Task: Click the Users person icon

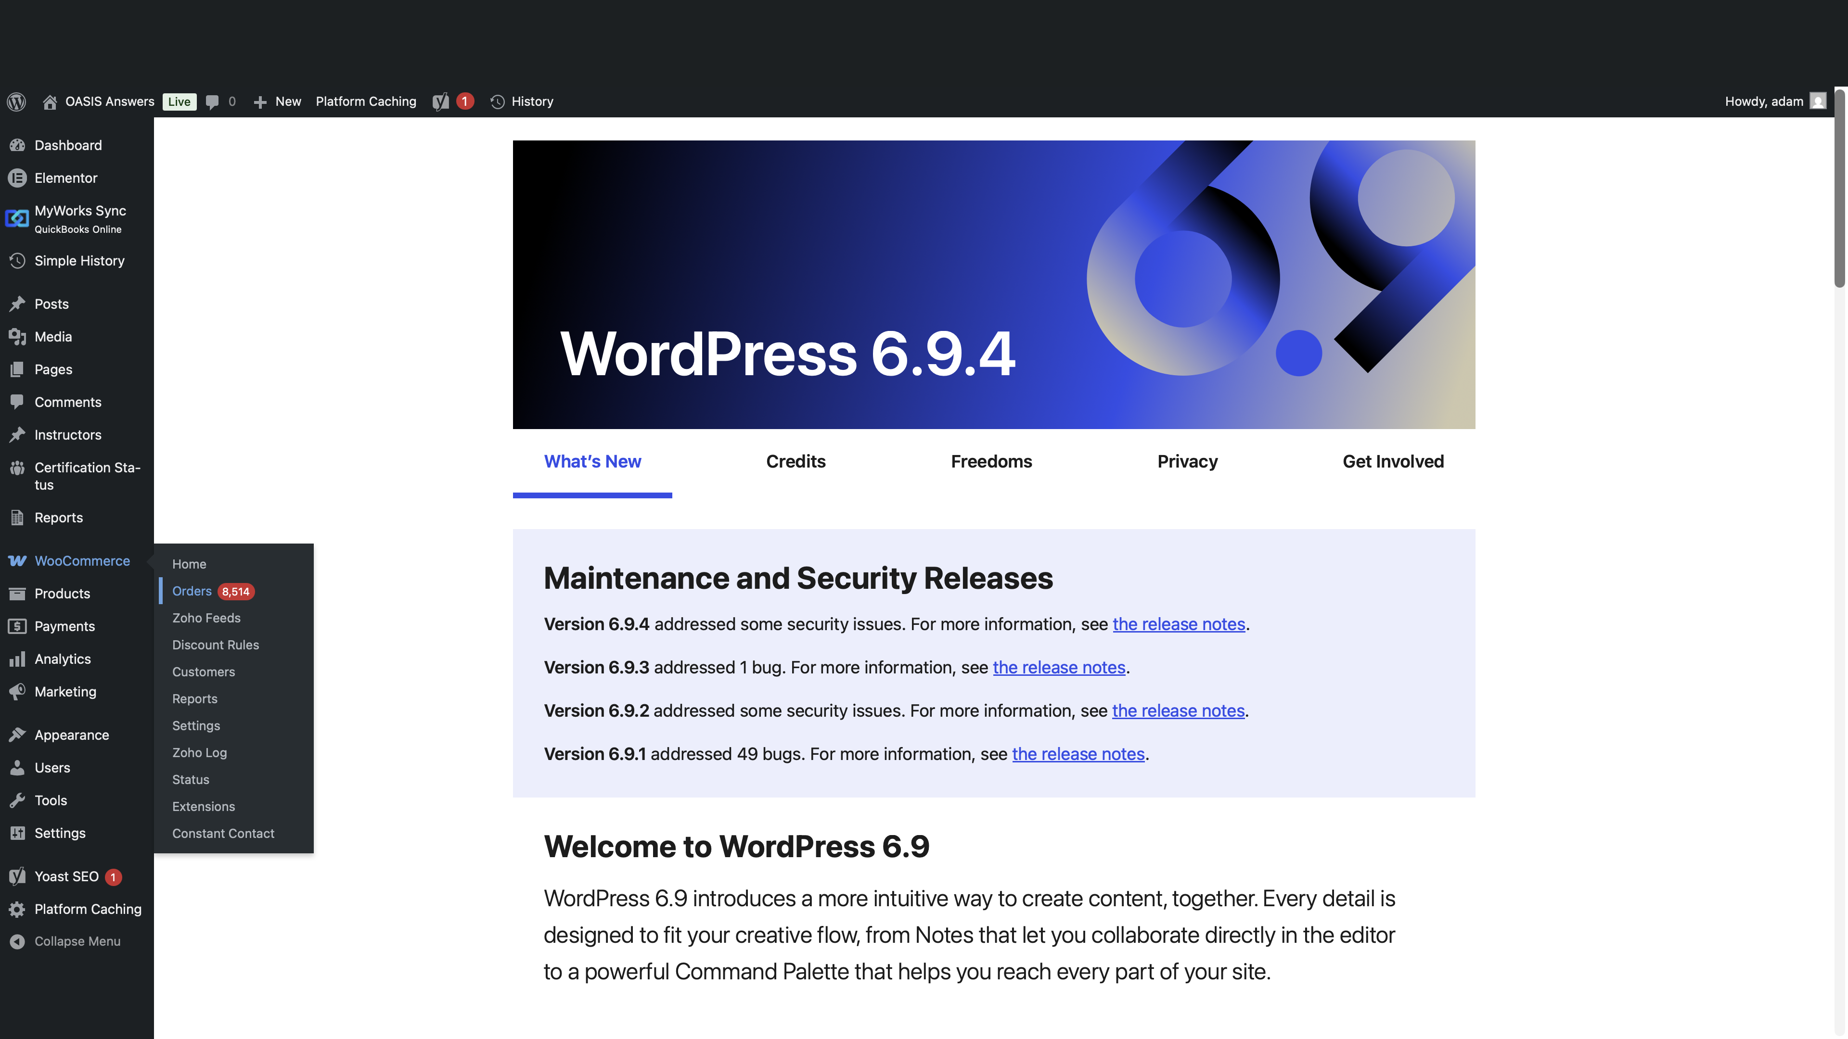Action: tap(17, 768)
